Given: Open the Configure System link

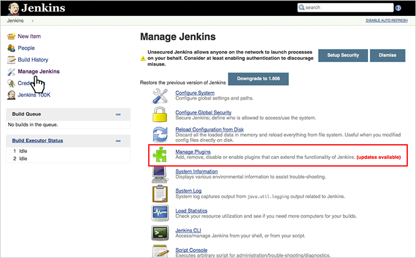Looking at the screenshot, I should coord(195,93).
